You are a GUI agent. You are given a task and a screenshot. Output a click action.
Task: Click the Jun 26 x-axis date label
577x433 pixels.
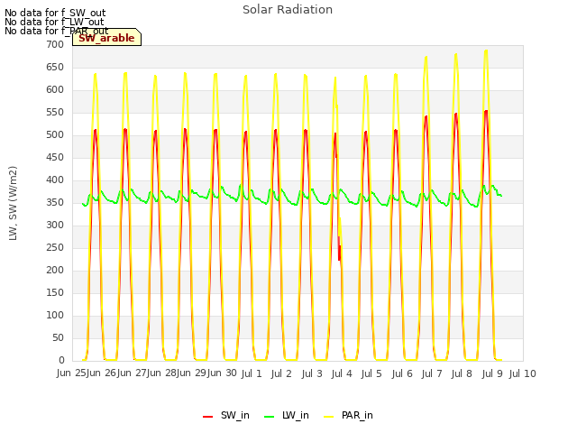(102, 373)
